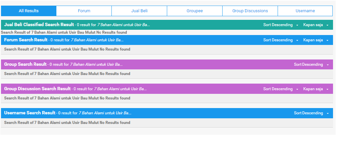Click the caret arrow beside Kapan saja in Forum header

tap(327, 40)
